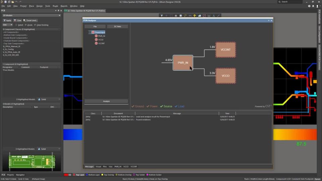Image resolution: width=322 pixels, height=181 pixels.
Task: Click the place line icon
Action: coord(218,16)
